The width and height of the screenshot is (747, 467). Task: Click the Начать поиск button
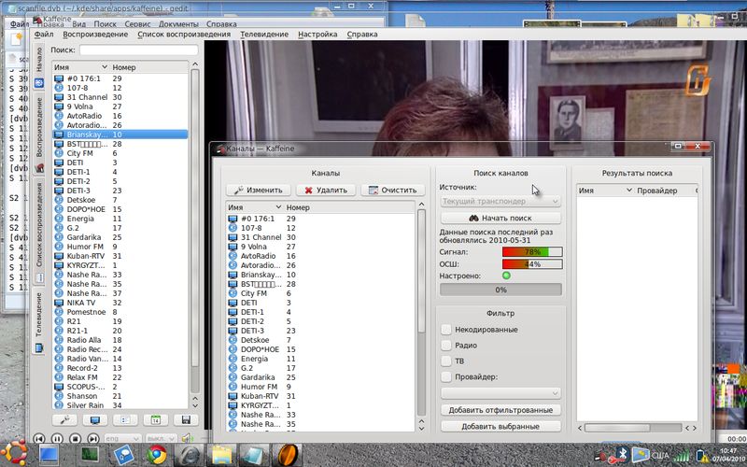click(x=500, y=218)
